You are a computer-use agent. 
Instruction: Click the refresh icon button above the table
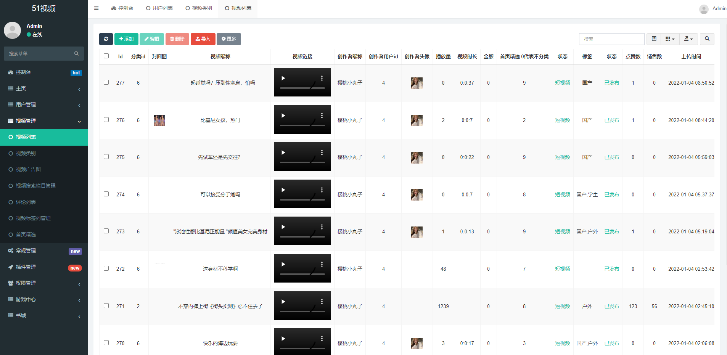coord(106,39)
